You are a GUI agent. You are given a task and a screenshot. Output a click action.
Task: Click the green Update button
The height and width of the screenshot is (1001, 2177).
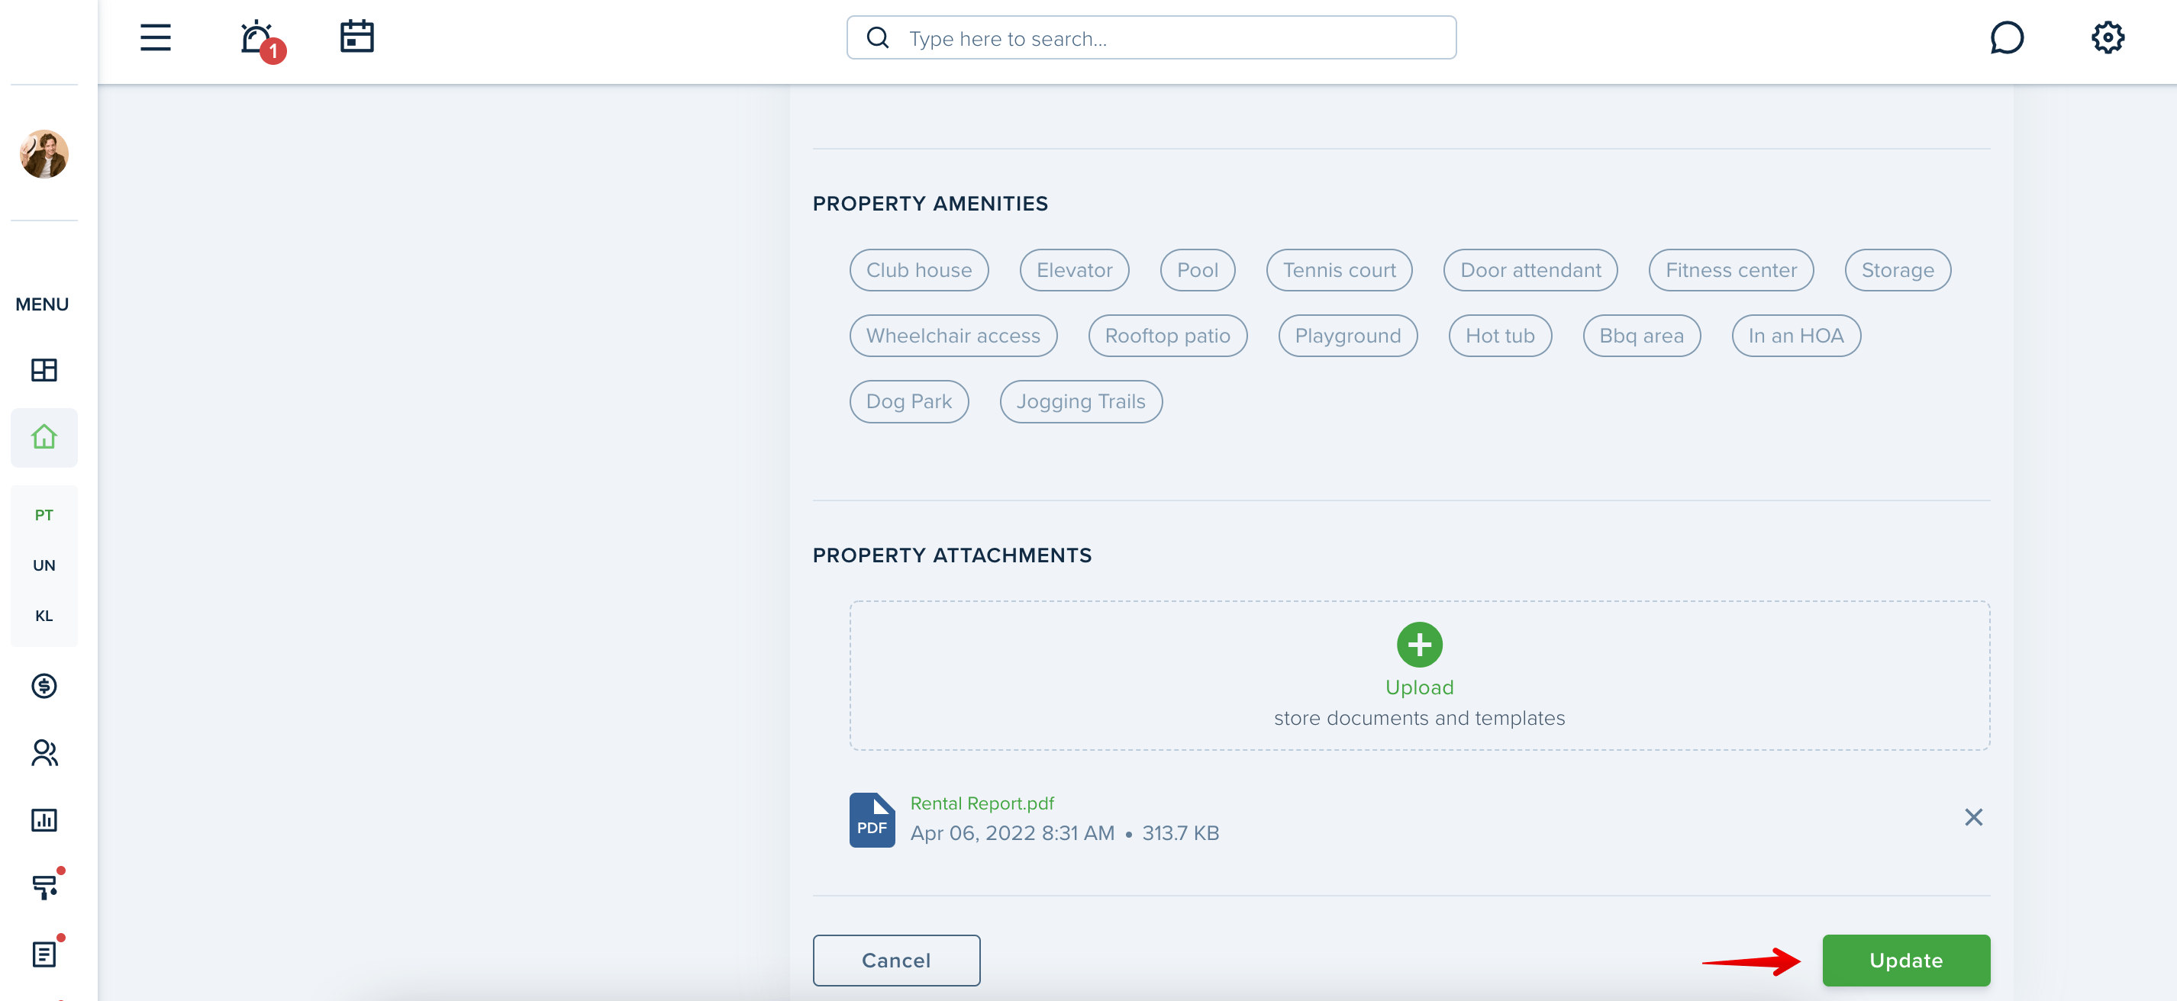(x=1906, y=961)
